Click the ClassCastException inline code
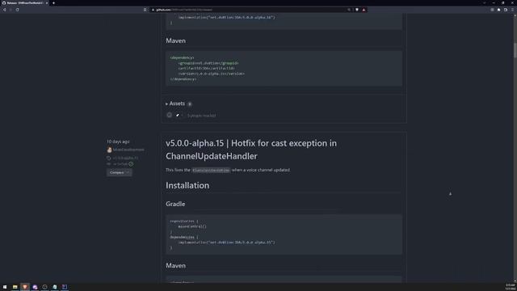 click(211, 171)
